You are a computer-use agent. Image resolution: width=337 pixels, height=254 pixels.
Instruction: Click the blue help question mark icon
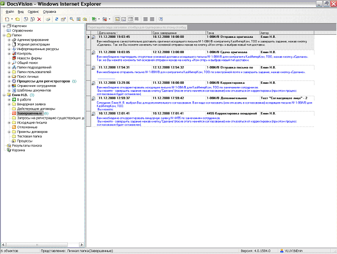[161, 19]
